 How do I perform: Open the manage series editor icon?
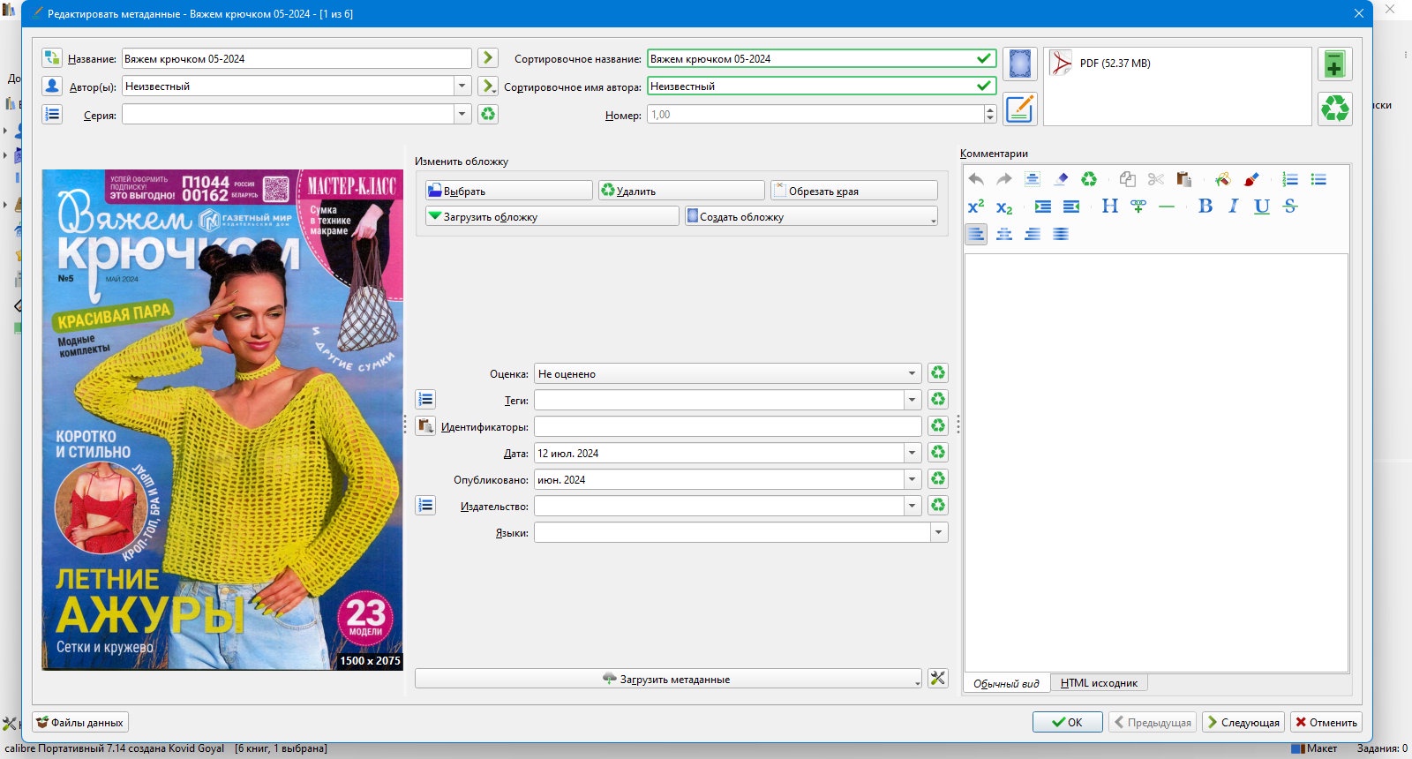point(52,114)
